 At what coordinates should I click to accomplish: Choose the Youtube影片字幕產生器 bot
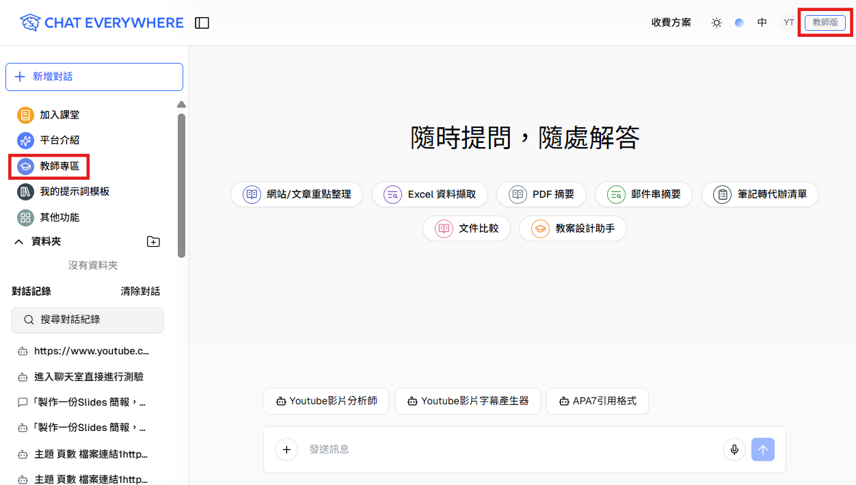click(468, 402)
